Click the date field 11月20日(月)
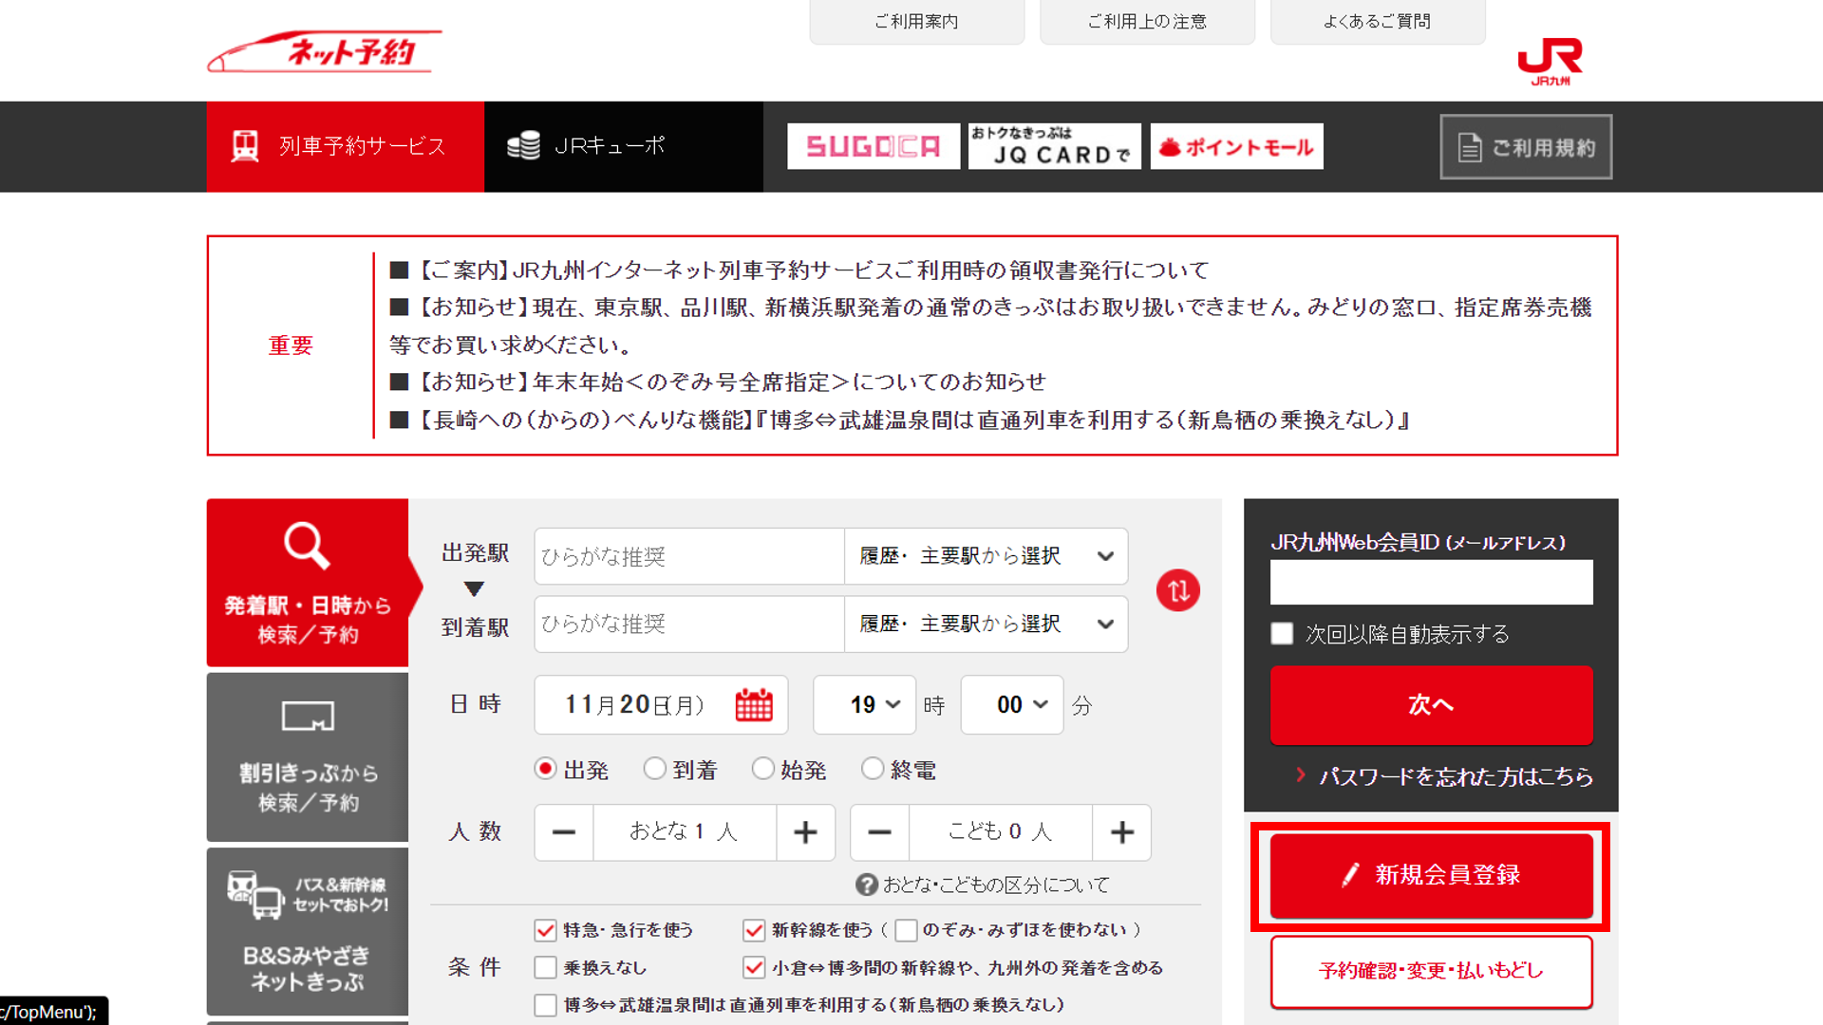The image size is (1823, 1025). click(x=661, y=705)
